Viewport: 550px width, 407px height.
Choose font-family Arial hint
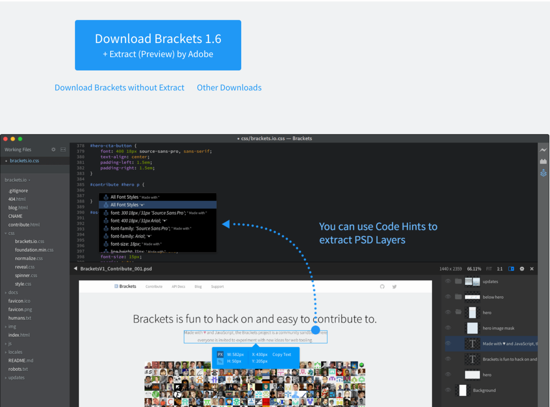pos(158,236)
